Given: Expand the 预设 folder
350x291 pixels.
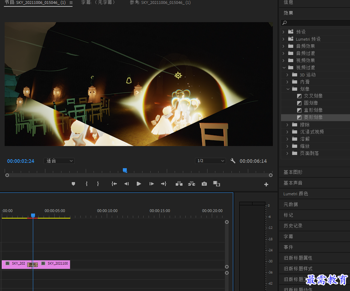Looking at the screenshot, I should [x=284, y=32].
